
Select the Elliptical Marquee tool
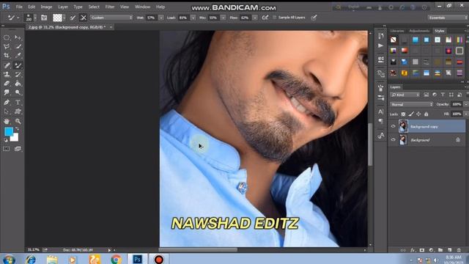click(x=7, y=37)
